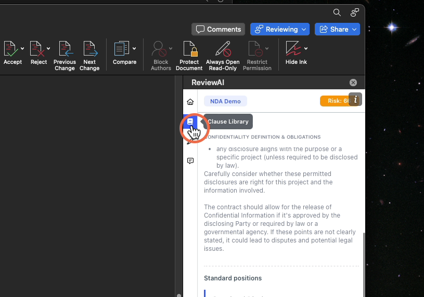Click the Accept change icon
The image size is (424, 297).
[11, 49]
